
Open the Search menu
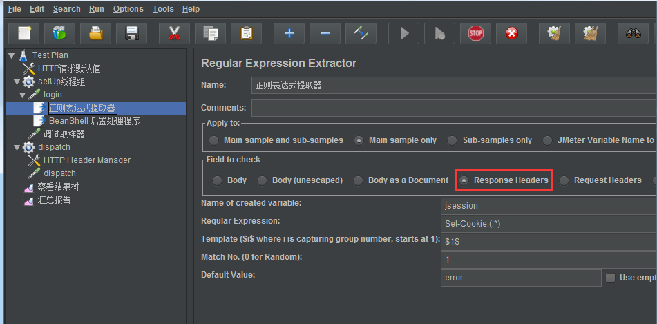tap(66, 9)
